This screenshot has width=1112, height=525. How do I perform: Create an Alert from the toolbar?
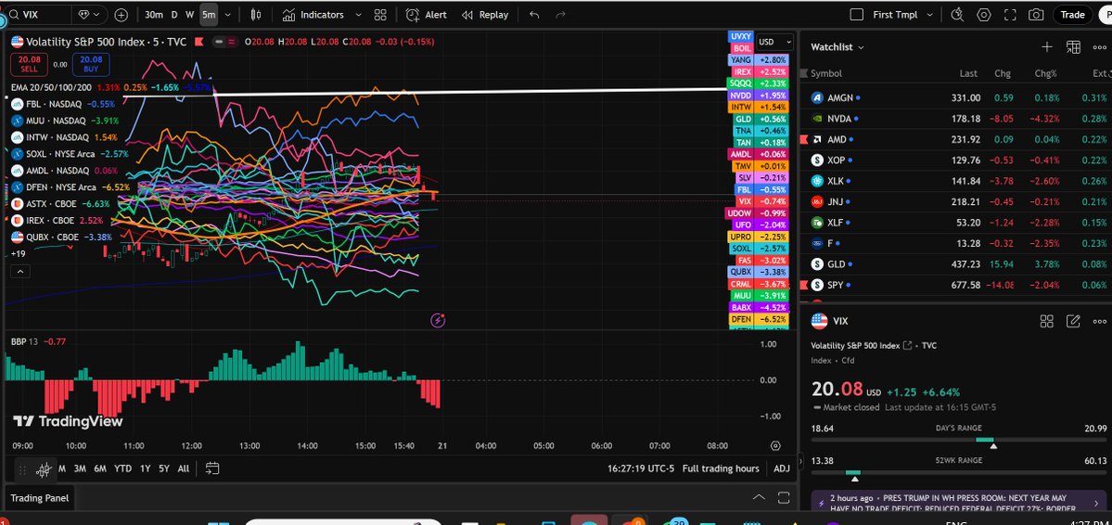click(x=427, y=14)
